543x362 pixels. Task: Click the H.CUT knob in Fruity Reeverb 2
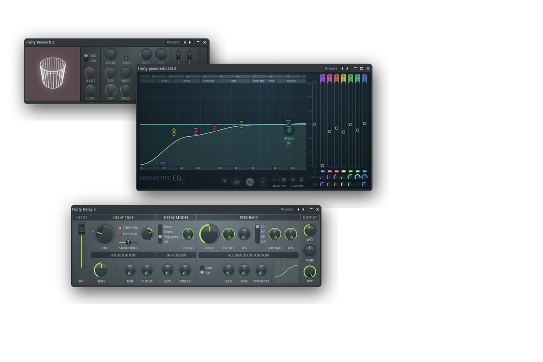90,72
